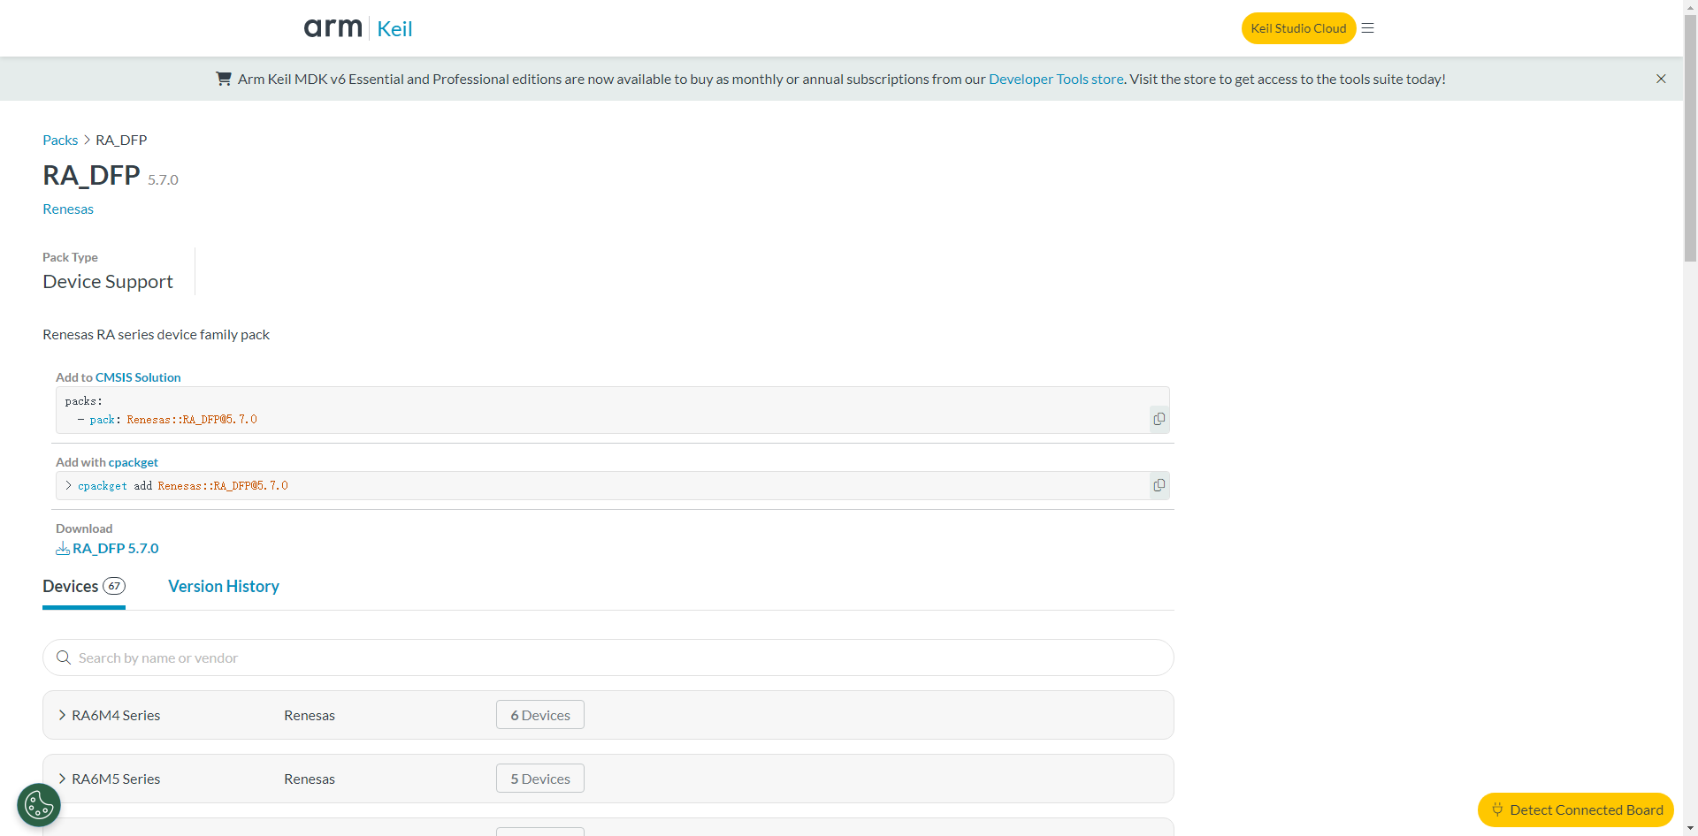Screen dimensions: 1698x836
Task: Focus the Search by name or vendor field
Action: (610, 657)
